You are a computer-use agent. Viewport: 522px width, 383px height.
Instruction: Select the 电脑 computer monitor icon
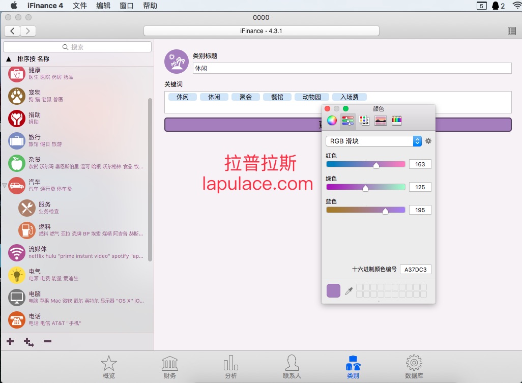(x=17, y=297)
